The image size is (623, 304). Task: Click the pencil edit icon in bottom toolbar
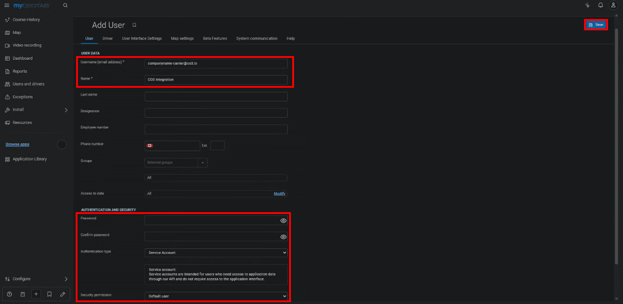point(63,294)
